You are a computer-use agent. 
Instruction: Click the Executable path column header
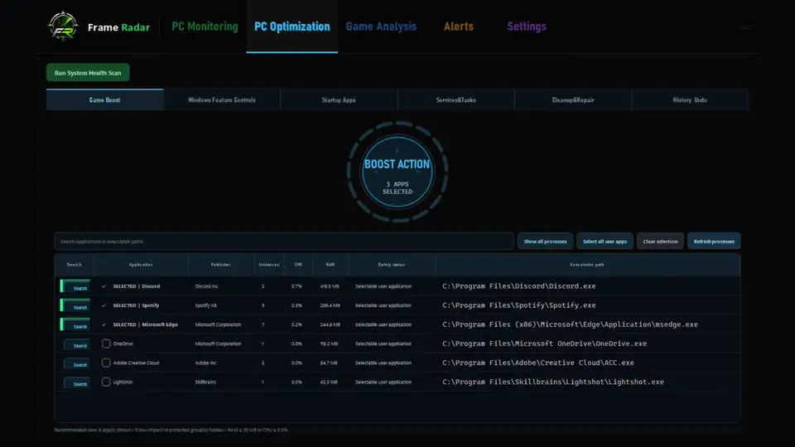[x=587, y=265]
